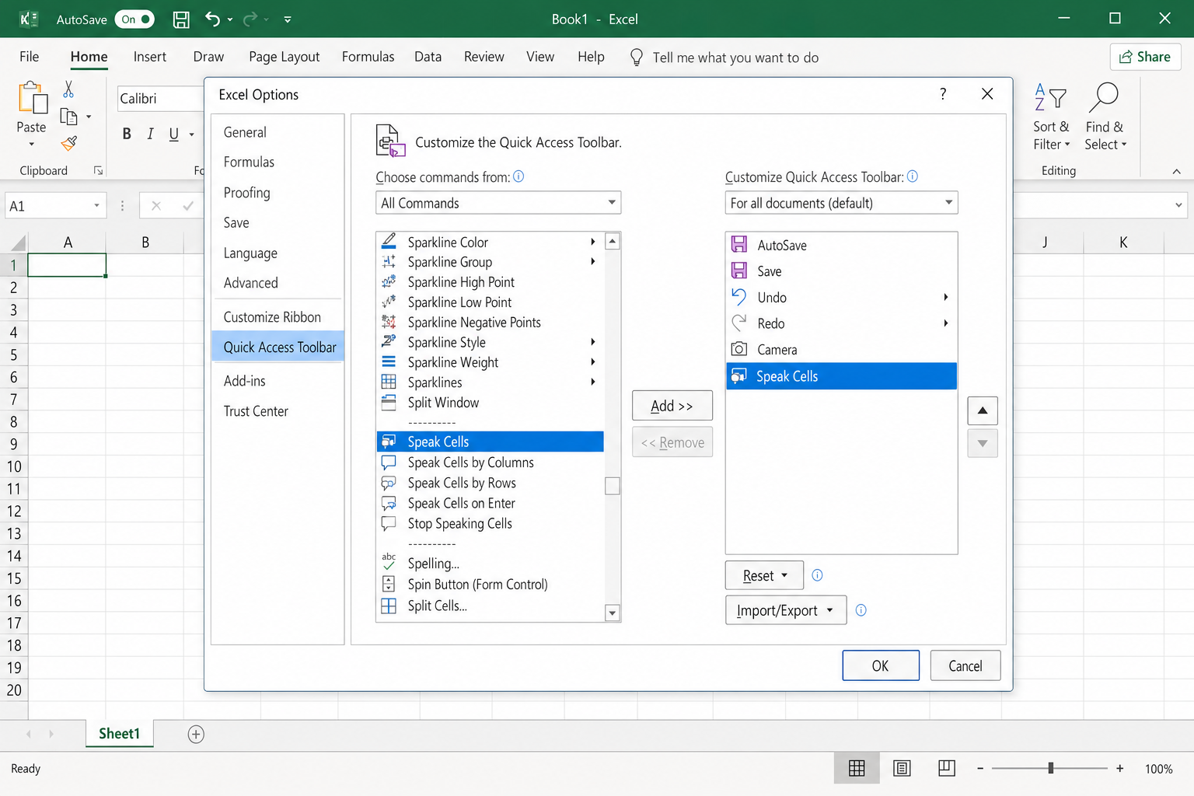This screenshot has width=1194, height=796.
Task: Select the Spelling... command
Action: 490,564
